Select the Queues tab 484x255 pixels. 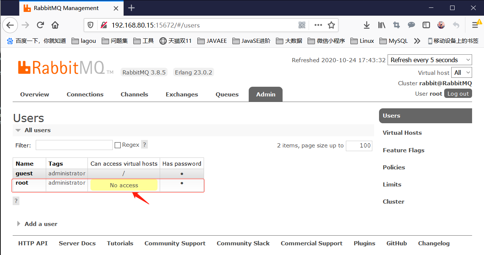pyautogui.click(x=227, y=94)
